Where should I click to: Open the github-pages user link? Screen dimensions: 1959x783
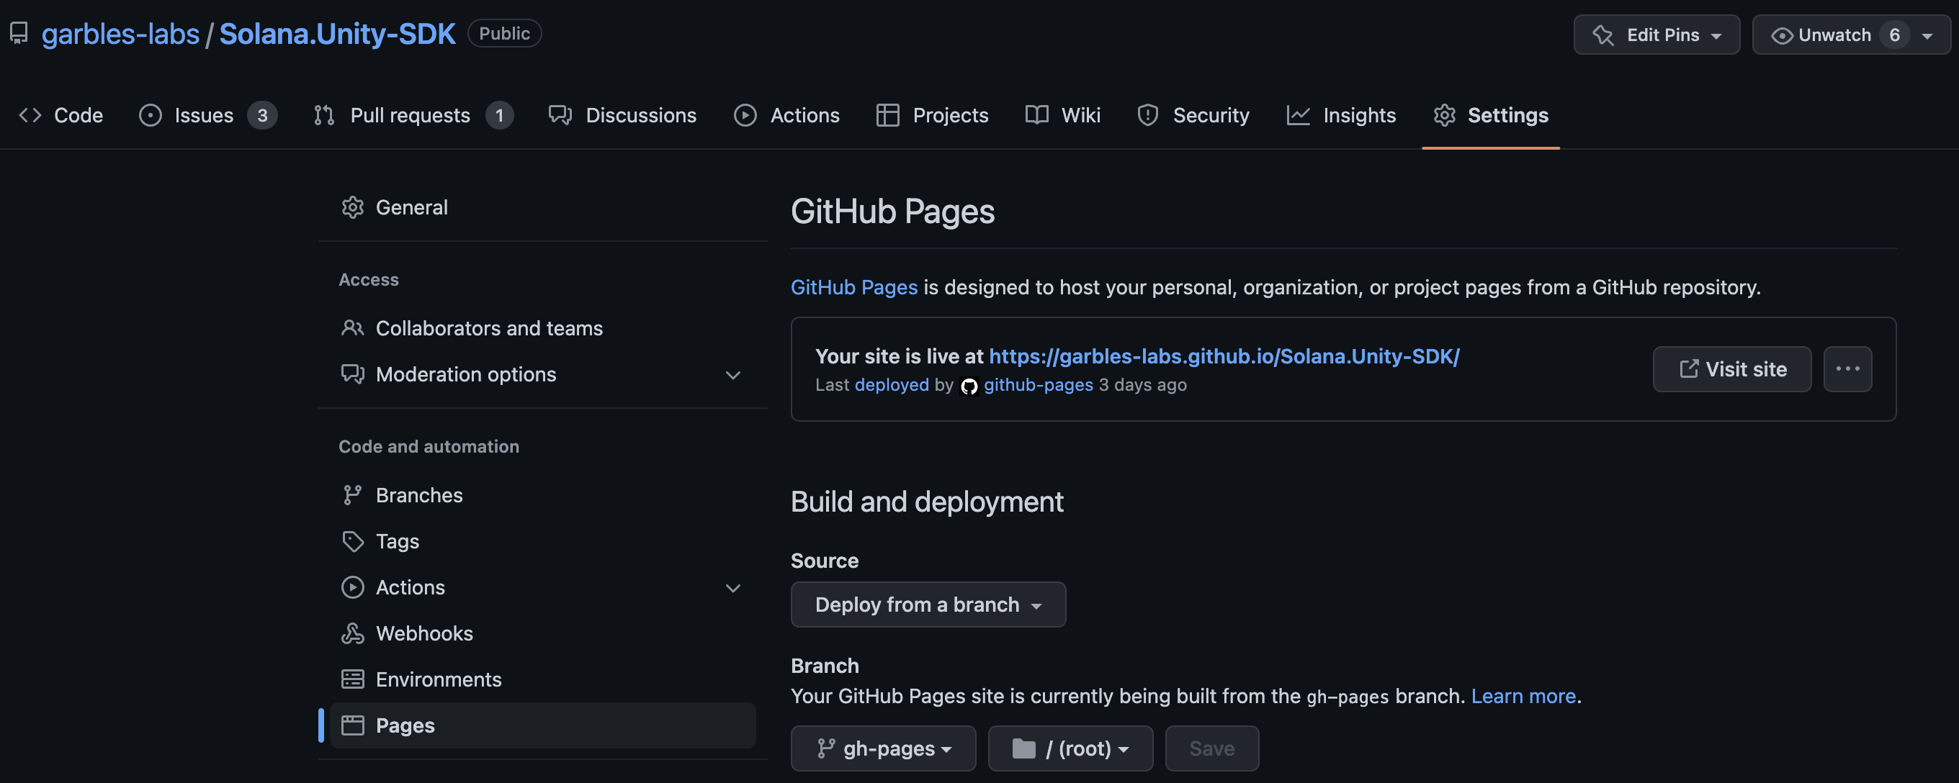click(1038, 384)
